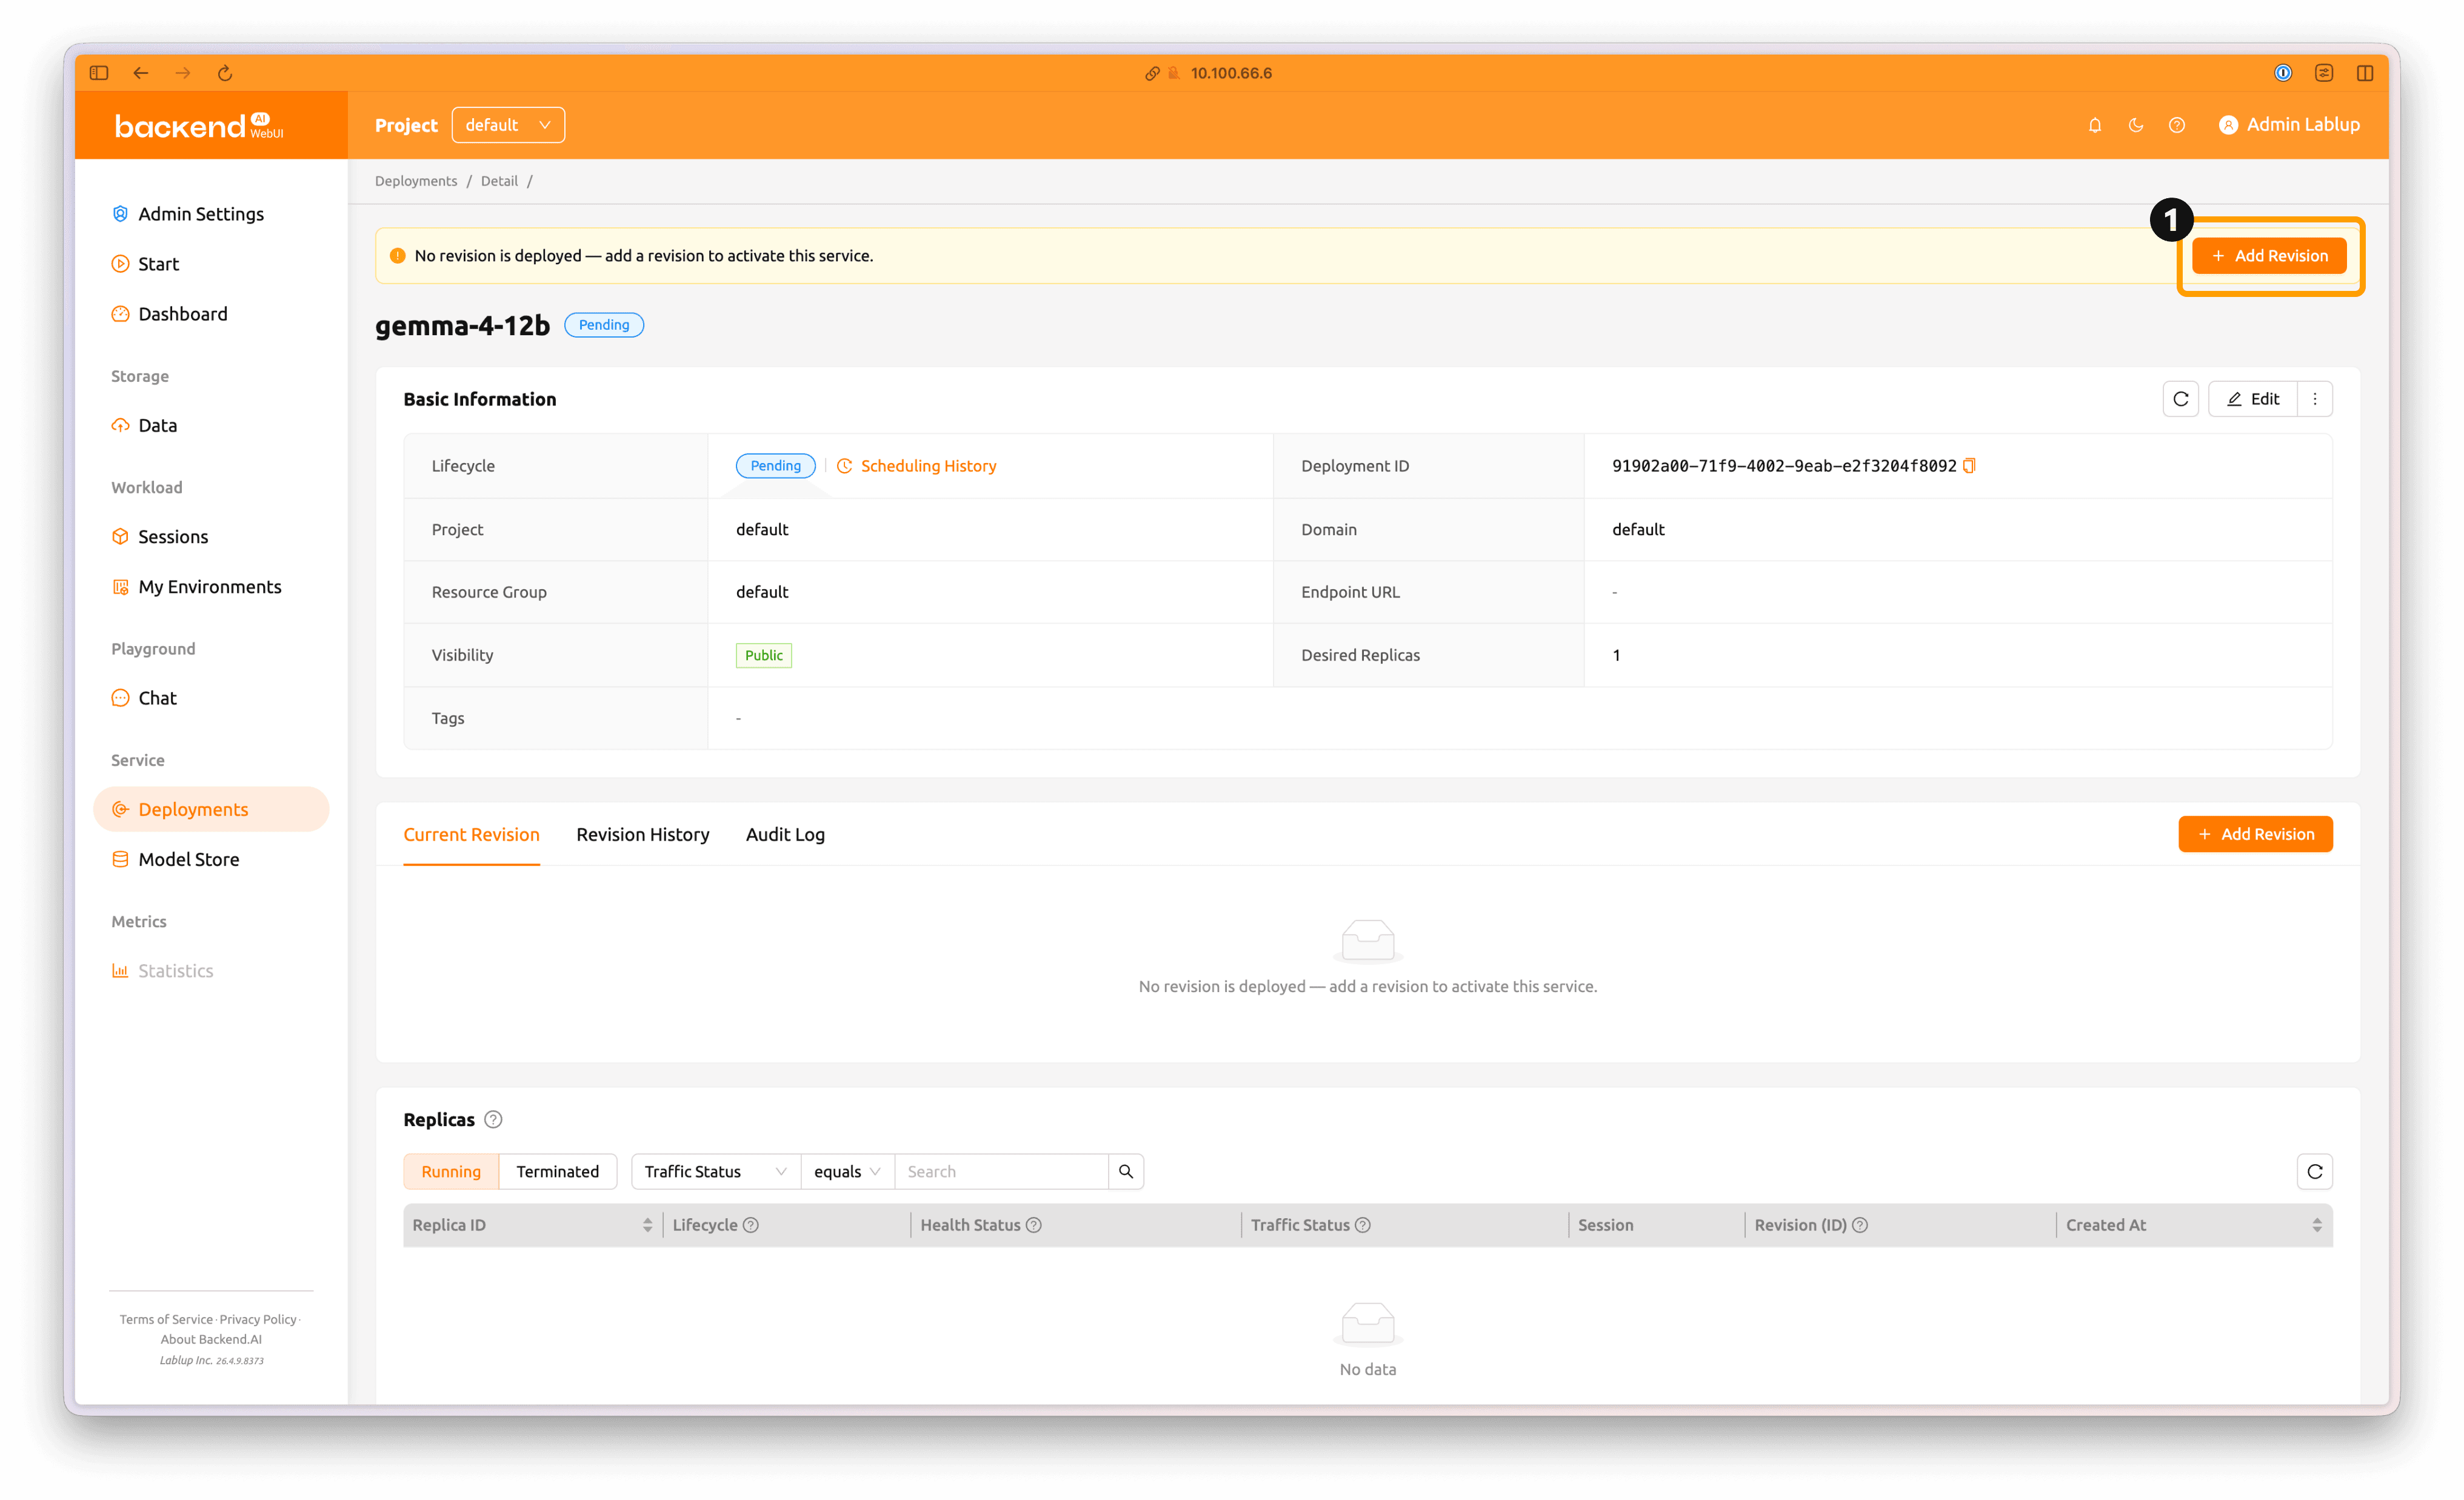The image size is (2464, 1500).
Task: Copy the Deployment ID
Action: click(1969, 466)
